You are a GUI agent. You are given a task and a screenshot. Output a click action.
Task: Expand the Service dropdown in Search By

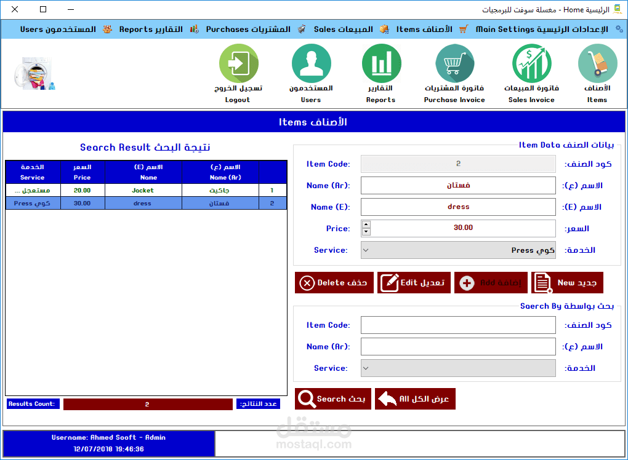[x=458, y=368]
